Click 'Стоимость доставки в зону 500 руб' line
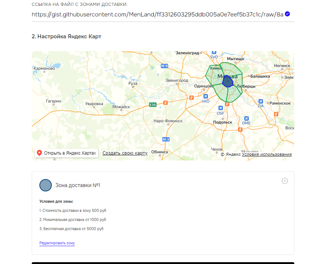318x264 pixels. pos(73,210)
